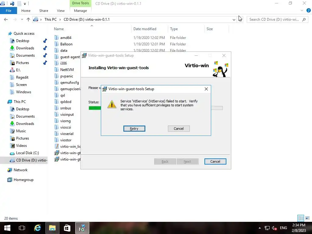
Task: Select the qxl folder
Action: point(62,95)
